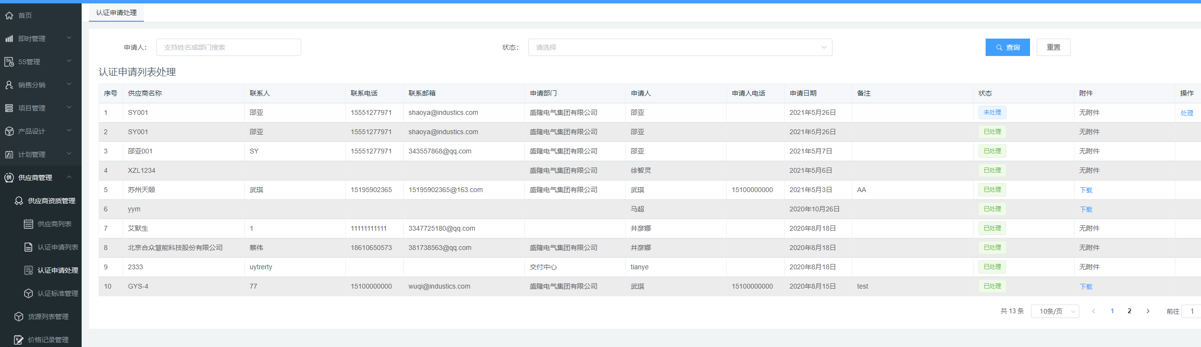Click the 计划管理 sidebar icon
Screen dimensions: 1201x347
point(9,154)
